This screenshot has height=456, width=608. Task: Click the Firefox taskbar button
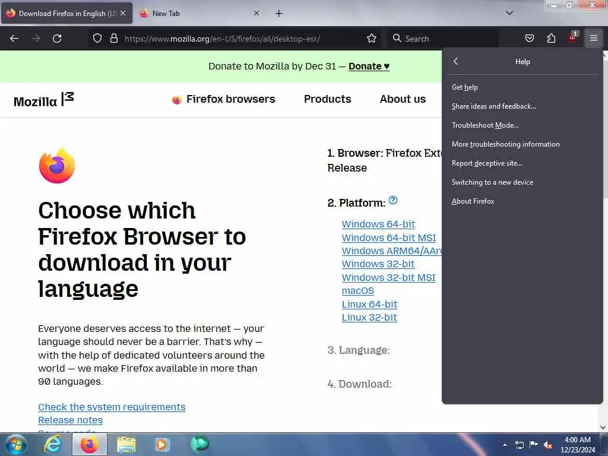click(x=90, y=445)
